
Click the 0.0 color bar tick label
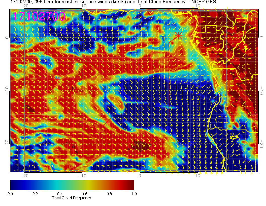tap(10, 194)
